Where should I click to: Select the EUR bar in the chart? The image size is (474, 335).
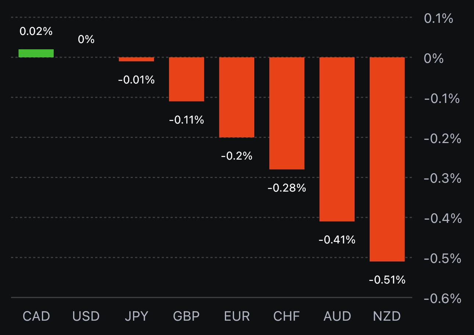[237, 97]
